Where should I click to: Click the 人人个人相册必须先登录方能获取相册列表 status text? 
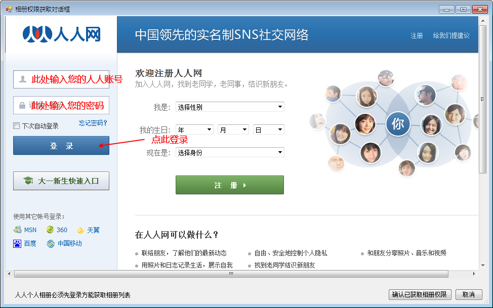click(72, 295)
